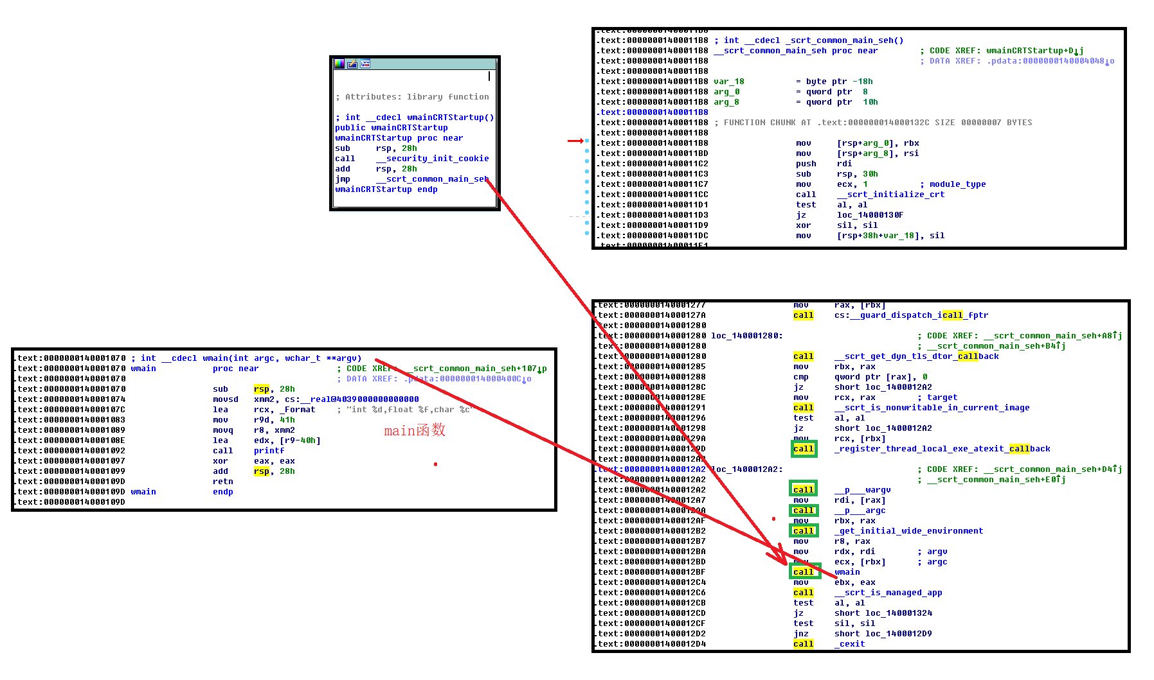Click the FUNCTION CHUNK AT comment line
The height and width of the screenshot is (680, 1154).
point(873,123)
